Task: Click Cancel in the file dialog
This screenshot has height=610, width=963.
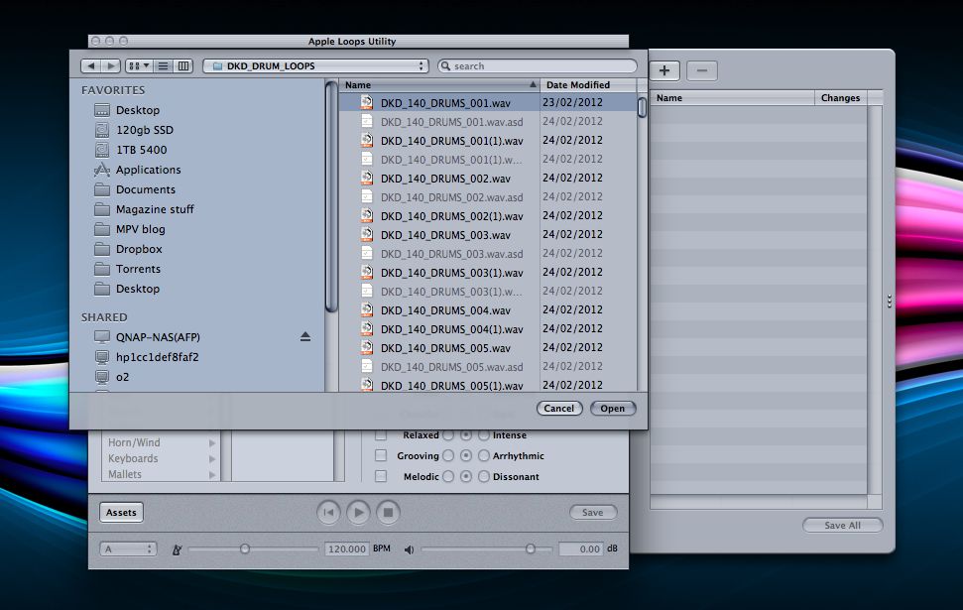Action: pyautogui.click(x=559, y=408)
